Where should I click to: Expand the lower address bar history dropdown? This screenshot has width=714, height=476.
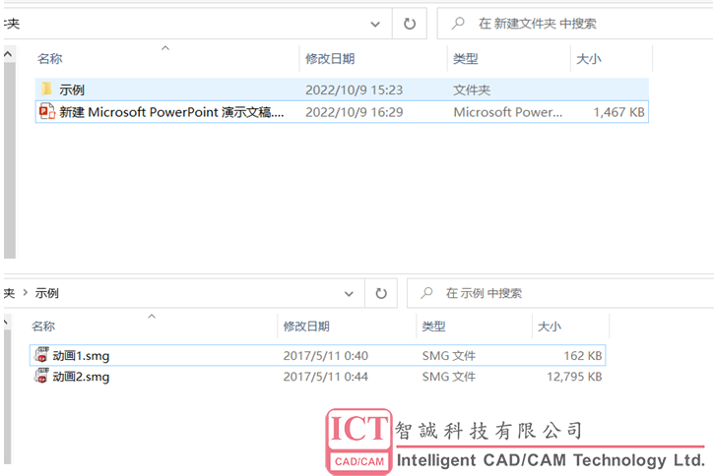[x=348, y=293]
